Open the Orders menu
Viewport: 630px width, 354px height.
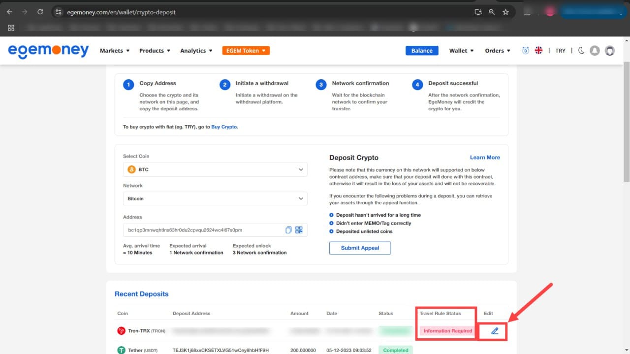[498, 51]
